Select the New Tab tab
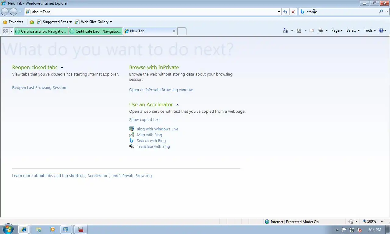Image resolution: width=390 pixels, height=234 pixels. point(148,31)
